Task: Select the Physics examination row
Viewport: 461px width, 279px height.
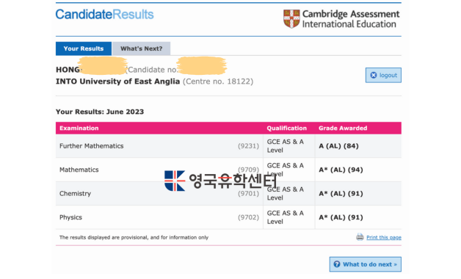Action: (228, 217)
